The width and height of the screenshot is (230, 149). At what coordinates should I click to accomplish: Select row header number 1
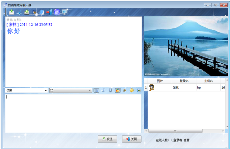pos(146,88)
